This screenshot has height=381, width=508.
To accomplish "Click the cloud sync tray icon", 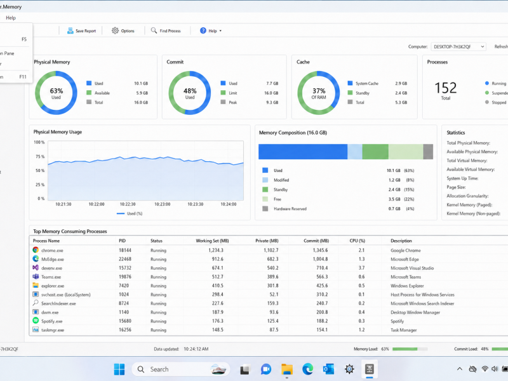I will pos(472,369).
